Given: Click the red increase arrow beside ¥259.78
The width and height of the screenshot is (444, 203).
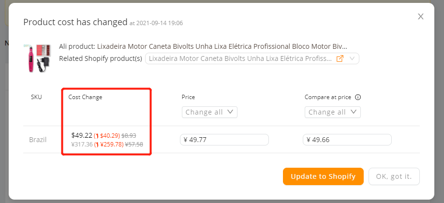Looking at the screenshot, I should 97,145.
